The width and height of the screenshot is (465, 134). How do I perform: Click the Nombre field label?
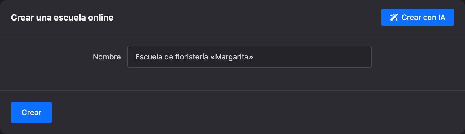point(107,57)
